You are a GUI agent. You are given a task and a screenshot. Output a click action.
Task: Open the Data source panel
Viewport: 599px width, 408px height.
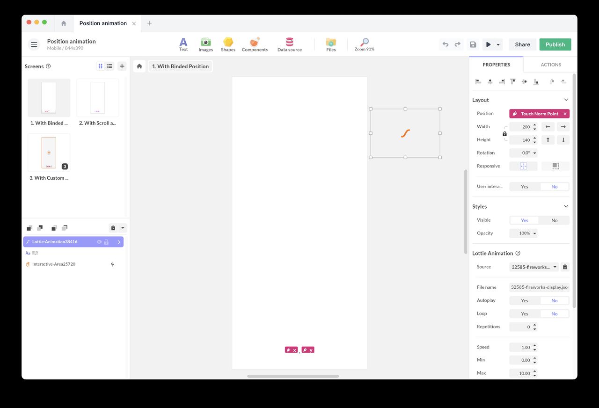[x=289, y=44]
